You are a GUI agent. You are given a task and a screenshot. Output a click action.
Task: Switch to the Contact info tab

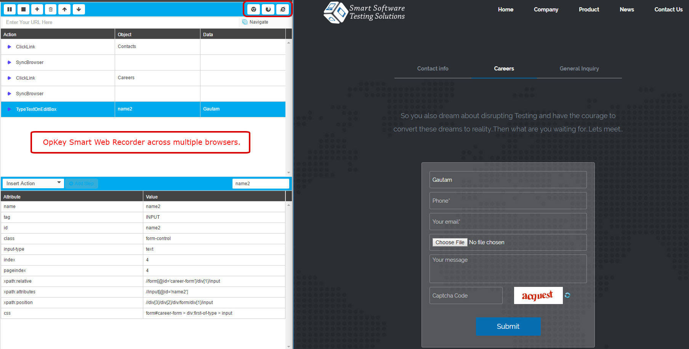433,69
